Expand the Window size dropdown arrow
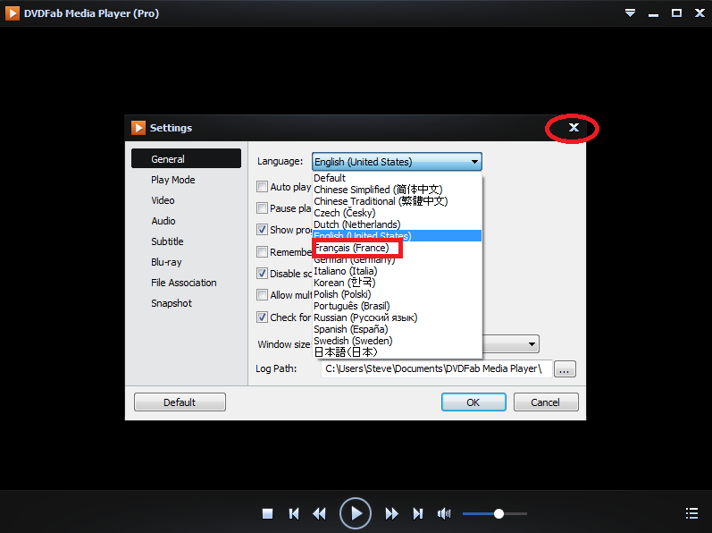 pos(532,344)
